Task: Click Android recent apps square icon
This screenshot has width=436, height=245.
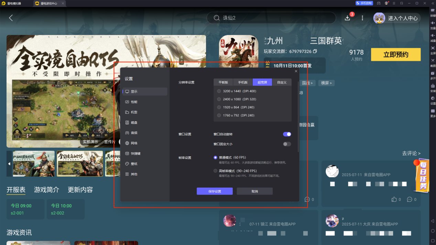Action: (x=433, y=241)
